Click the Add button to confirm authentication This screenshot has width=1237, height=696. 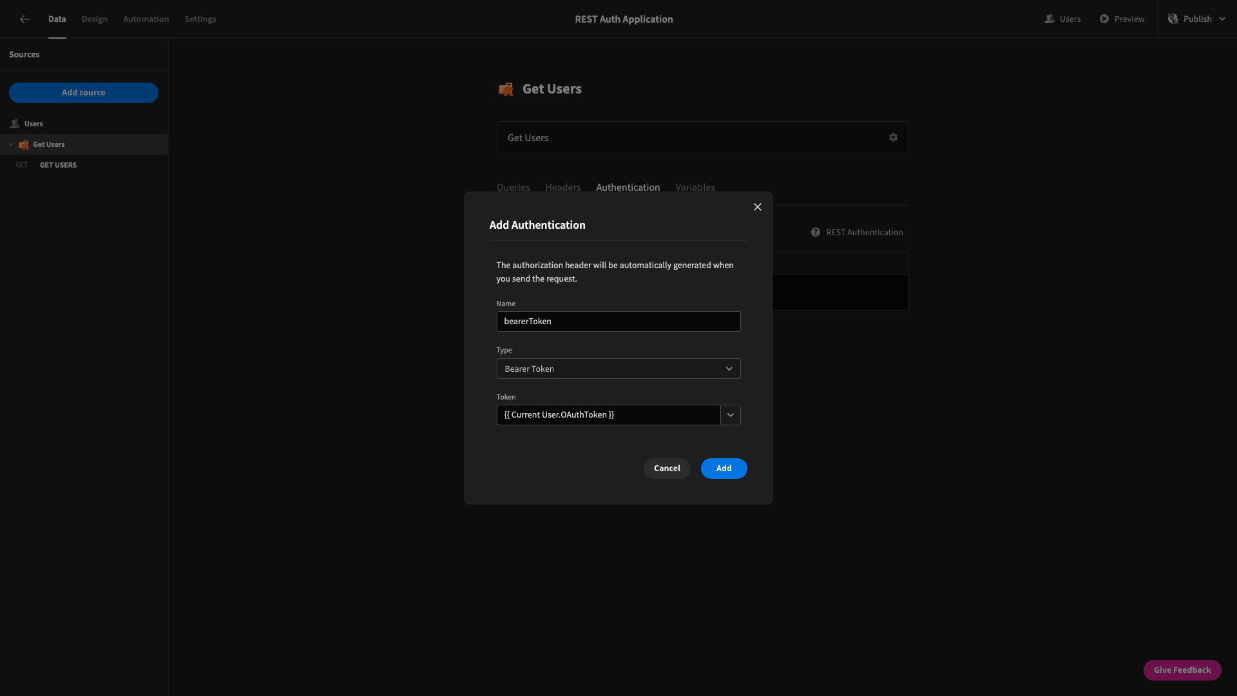point(724,469)
